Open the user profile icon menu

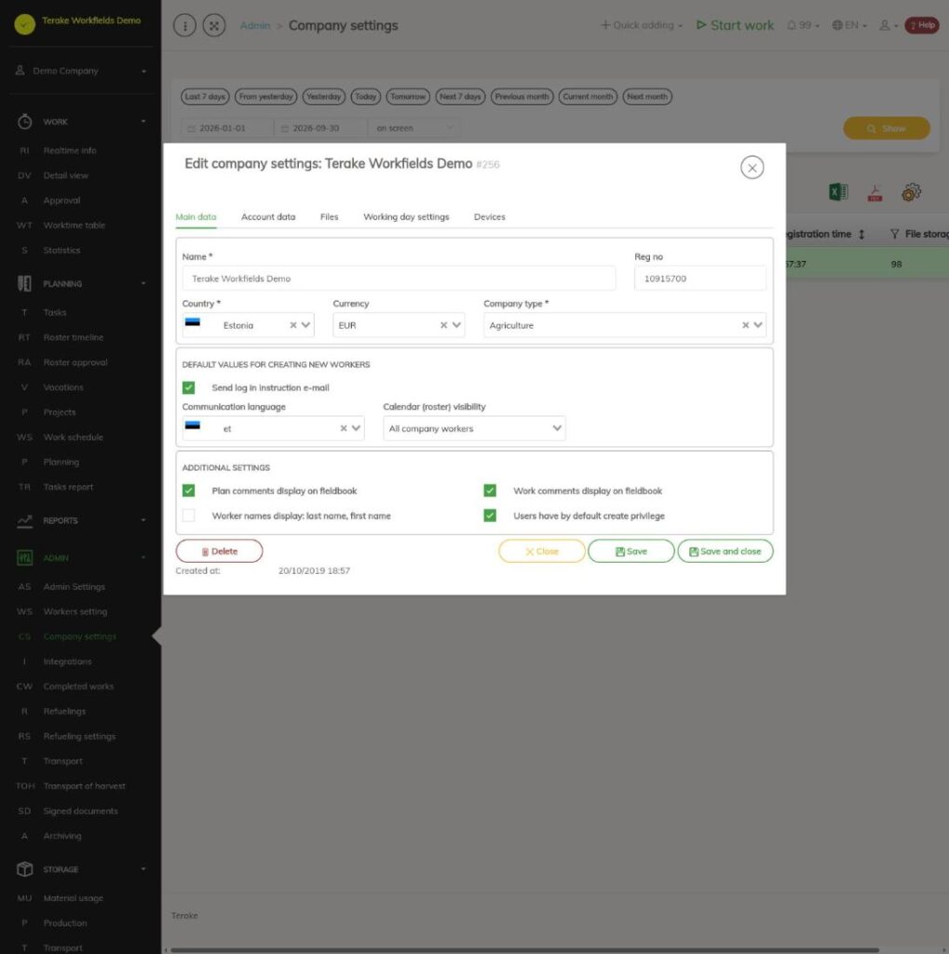click(x=888, y=25)
